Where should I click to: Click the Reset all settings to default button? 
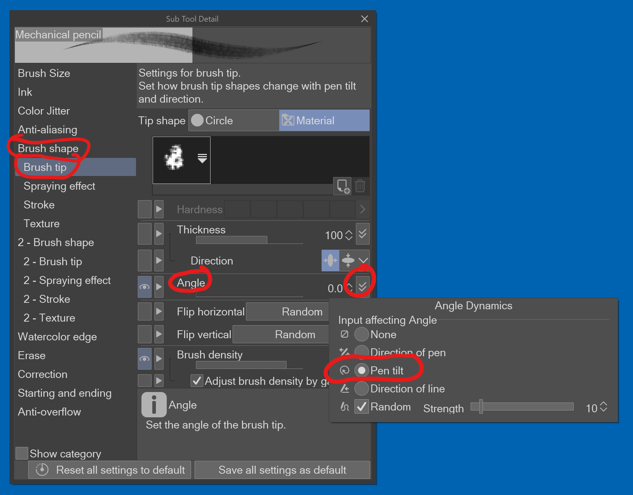[x=110, y=470]
